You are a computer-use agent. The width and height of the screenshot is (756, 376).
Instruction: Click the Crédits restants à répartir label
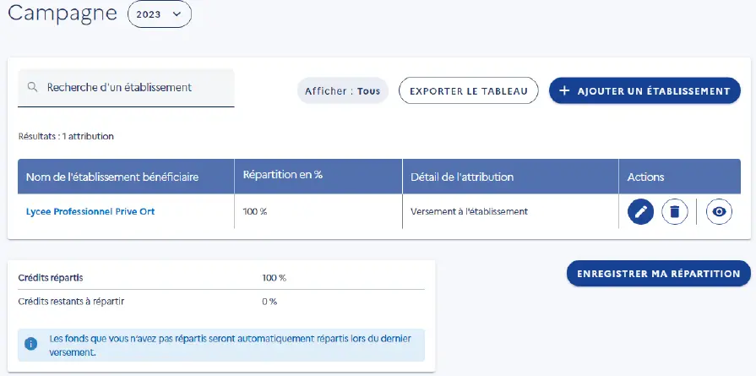coord(72,301)
